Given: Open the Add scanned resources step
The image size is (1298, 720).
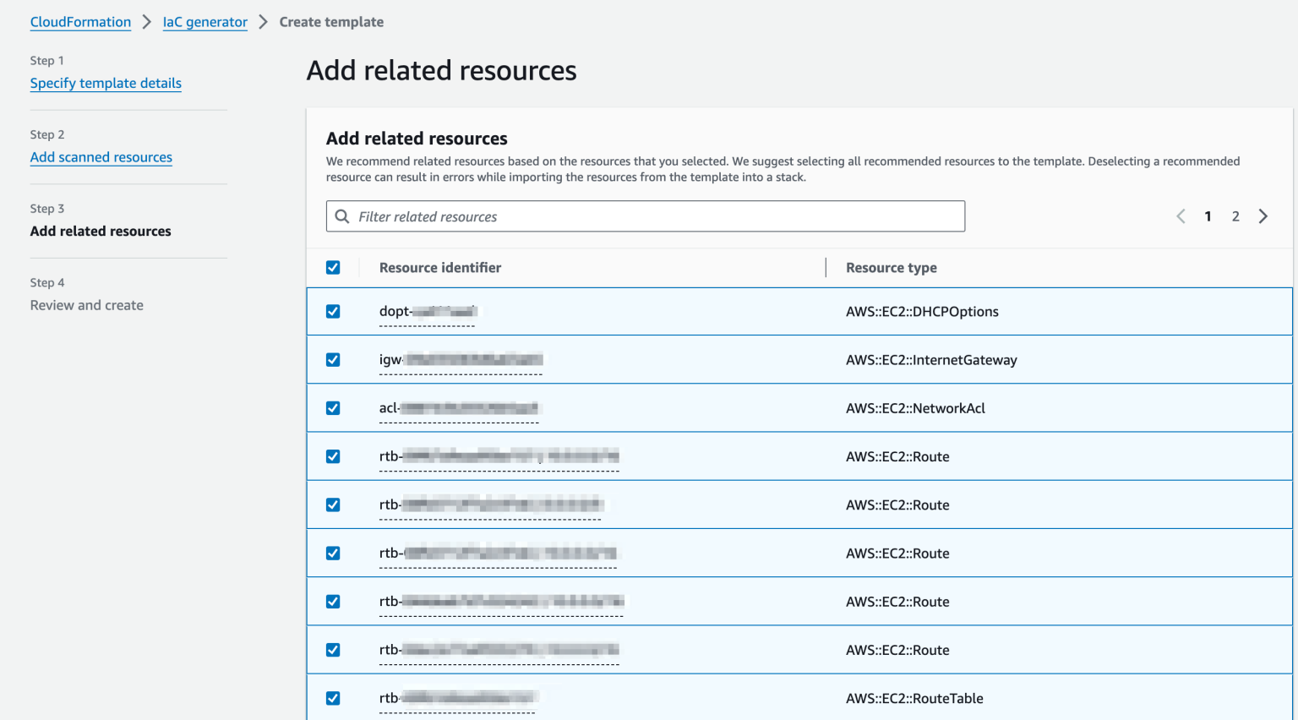Looking at the screenshot, I should (101, 157).
